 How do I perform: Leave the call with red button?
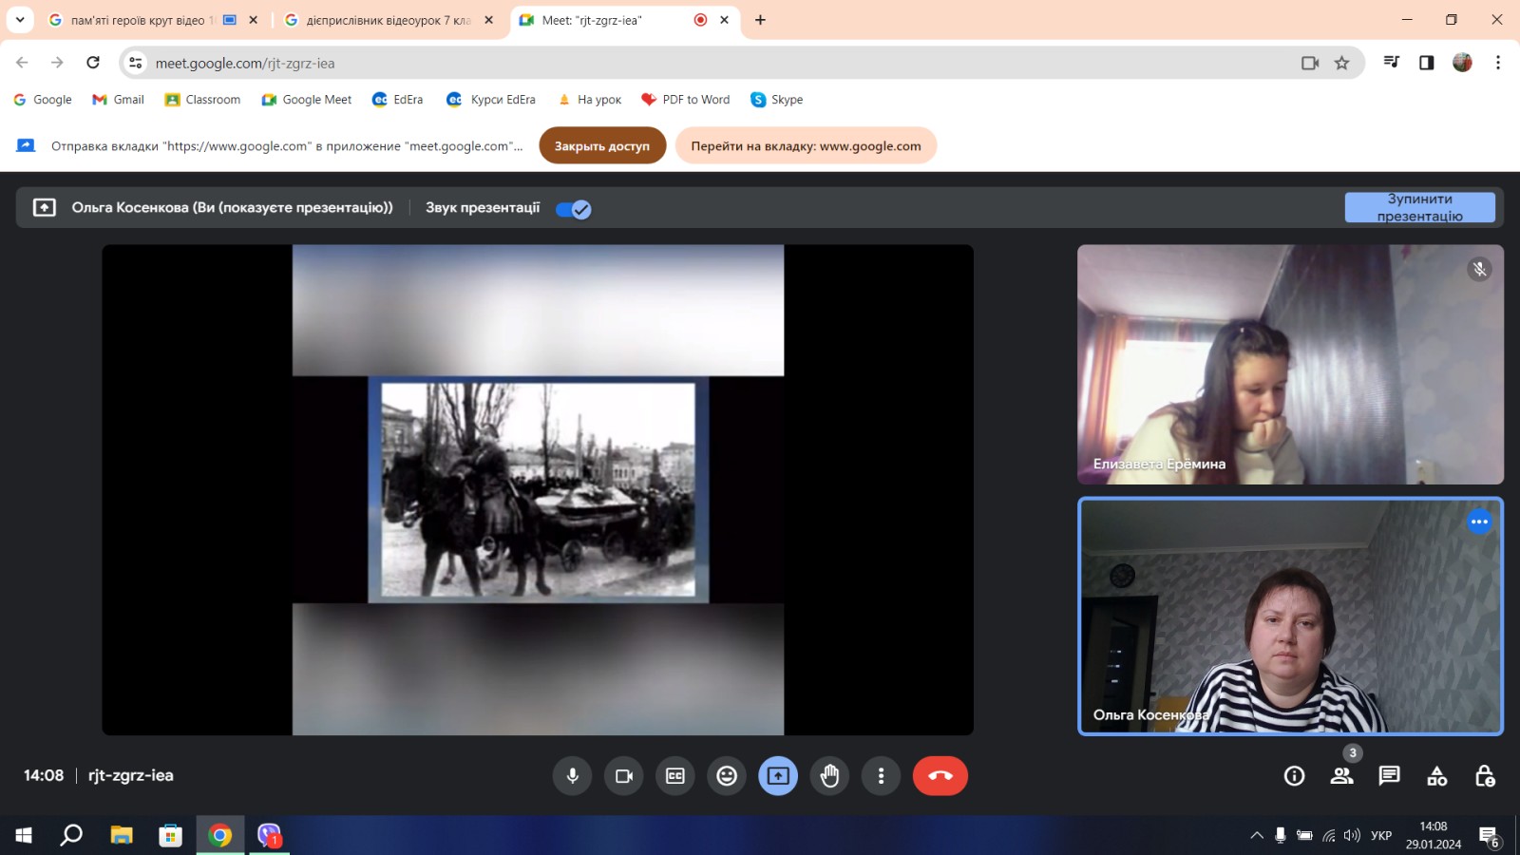pyautogui.click(x=940, y=776)
